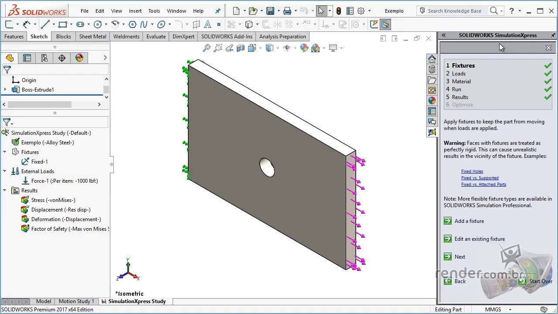Open the Tools menu
Viewport: 558px width, 314px height.
click(154, 11)
